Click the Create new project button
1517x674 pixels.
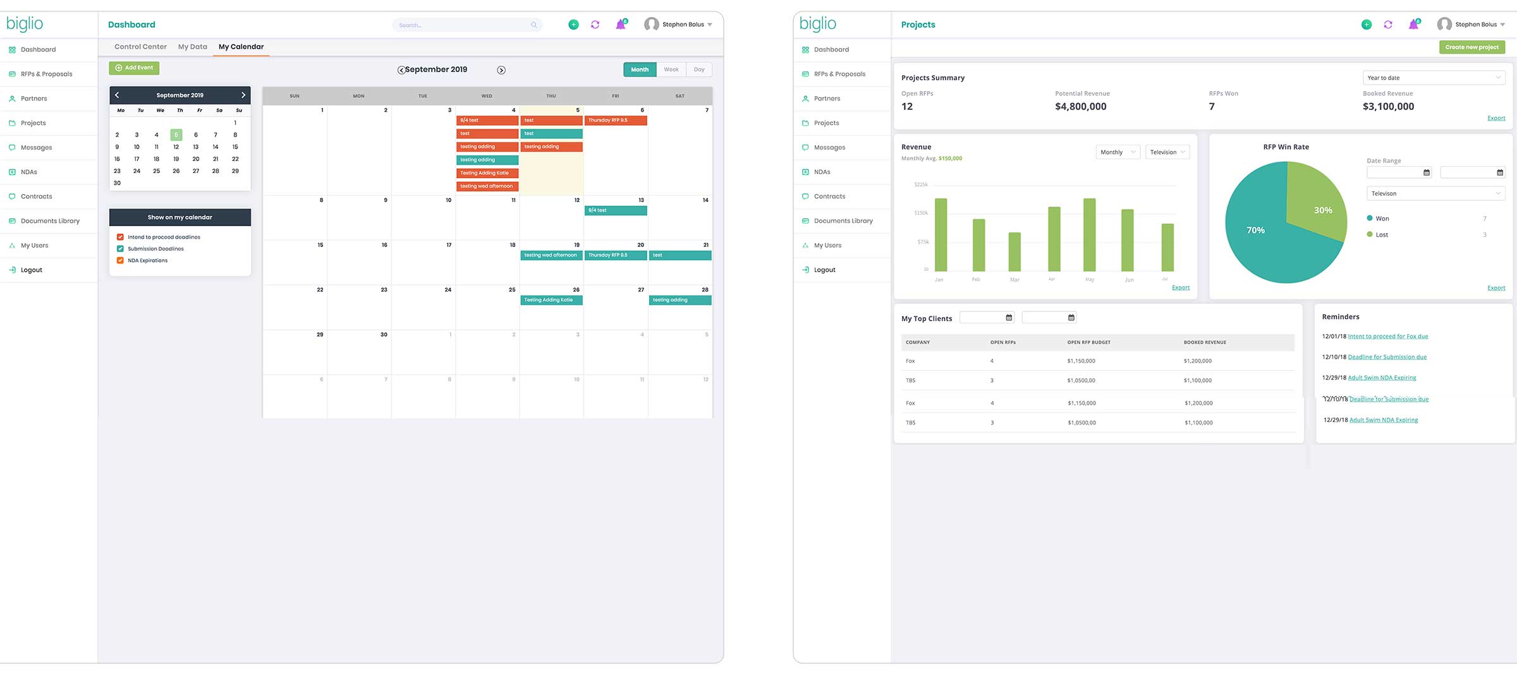[x=1471, y=47]
